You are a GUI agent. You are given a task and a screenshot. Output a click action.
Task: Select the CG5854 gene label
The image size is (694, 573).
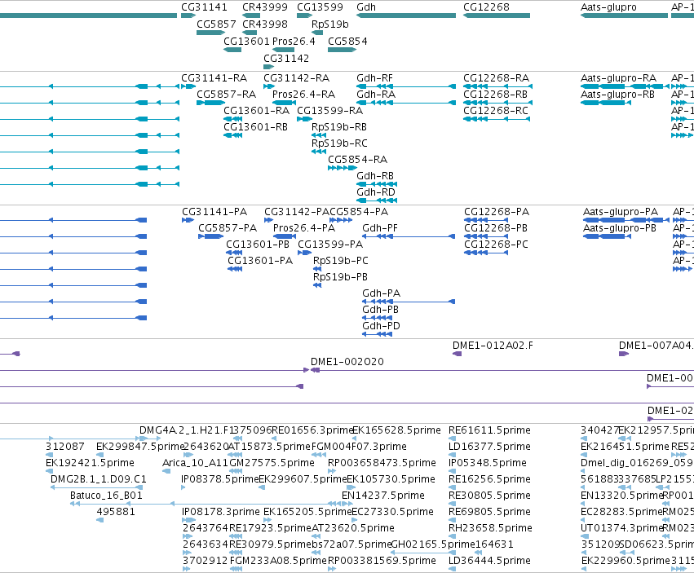pyautogui.click(x=347, y=41)
